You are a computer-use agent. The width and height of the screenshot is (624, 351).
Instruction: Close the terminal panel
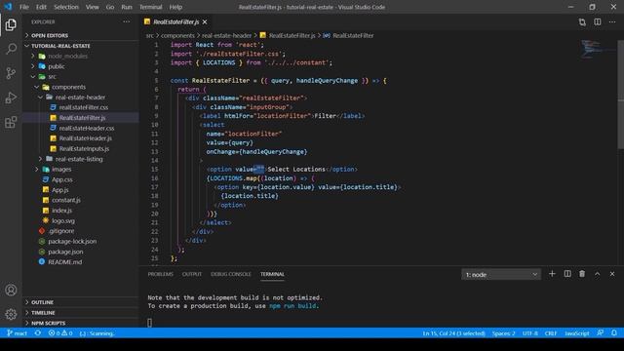pos(612,274)
